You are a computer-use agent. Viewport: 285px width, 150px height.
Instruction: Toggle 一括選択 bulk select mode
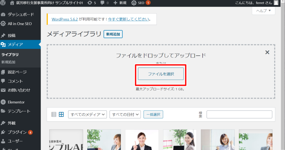[x=153, y=114]
